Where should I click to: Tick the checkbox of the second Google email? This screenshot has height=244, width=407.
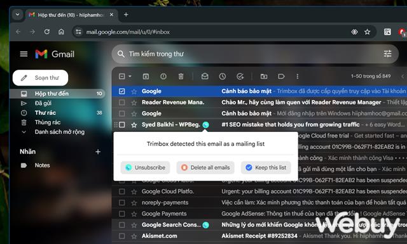pyautogui.click(x=121, y=113)
